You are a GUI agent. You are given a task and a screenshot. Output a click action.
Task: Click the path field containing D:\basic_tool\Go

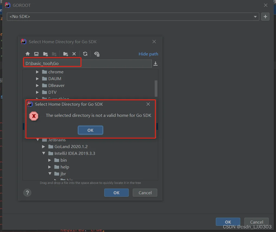click(87, 64)
